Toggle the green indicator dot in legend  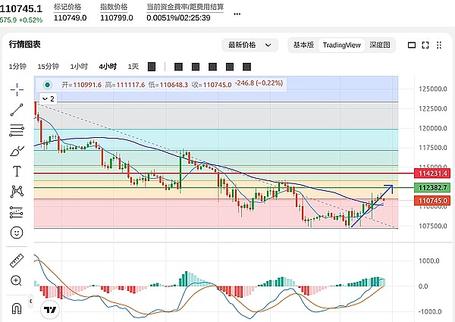[49, 85]
